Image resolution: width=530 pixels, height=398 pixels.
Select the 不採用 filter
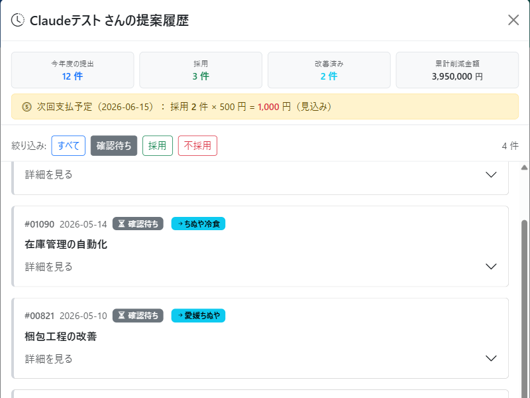(197, 146)
